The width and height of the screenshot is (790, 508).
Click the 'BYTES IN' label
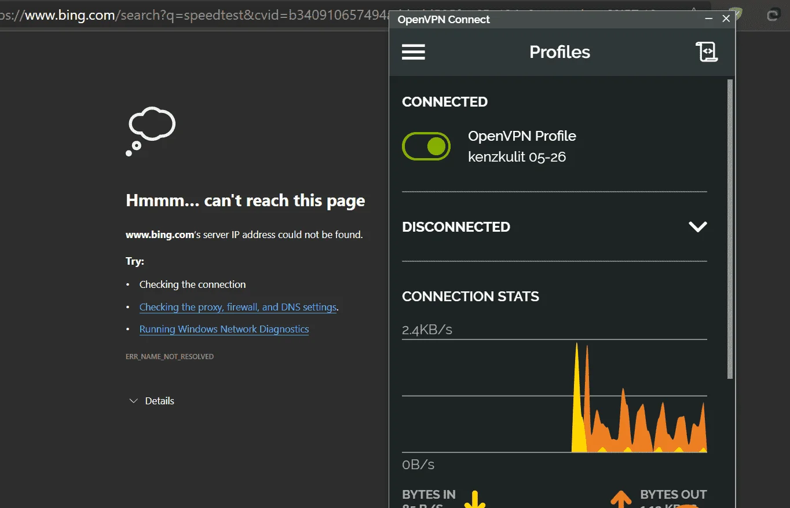pyautogui.click(x=429, y=495)
